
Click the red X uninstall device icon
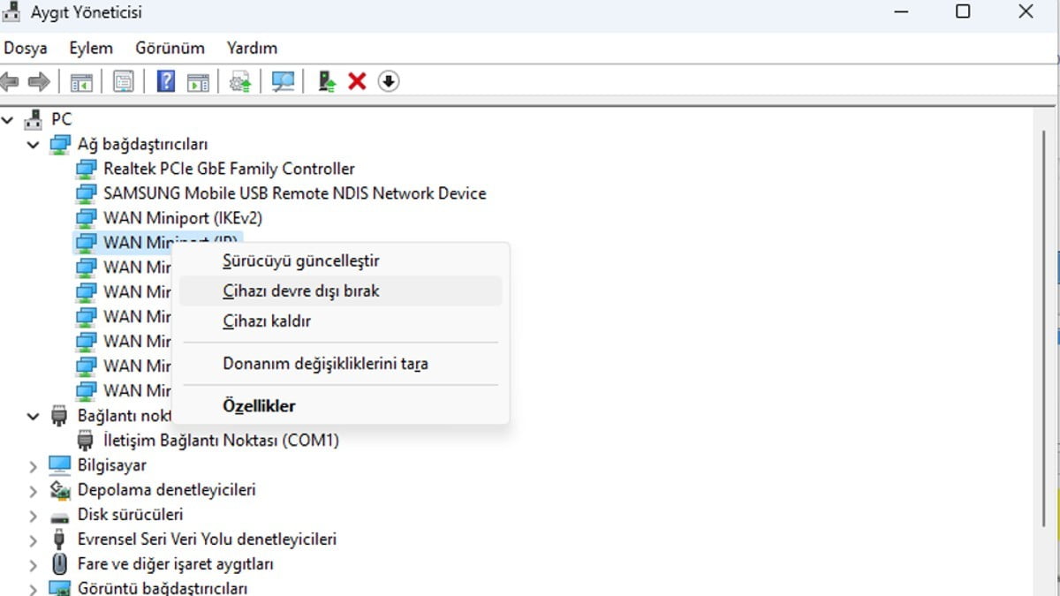point(357,82)
